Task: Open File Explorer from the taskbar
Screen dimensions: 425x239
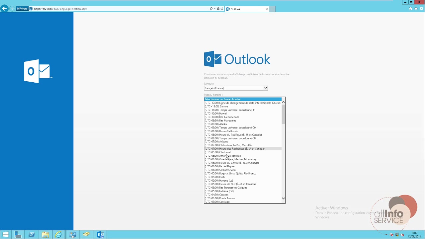Action: point(45,235)
